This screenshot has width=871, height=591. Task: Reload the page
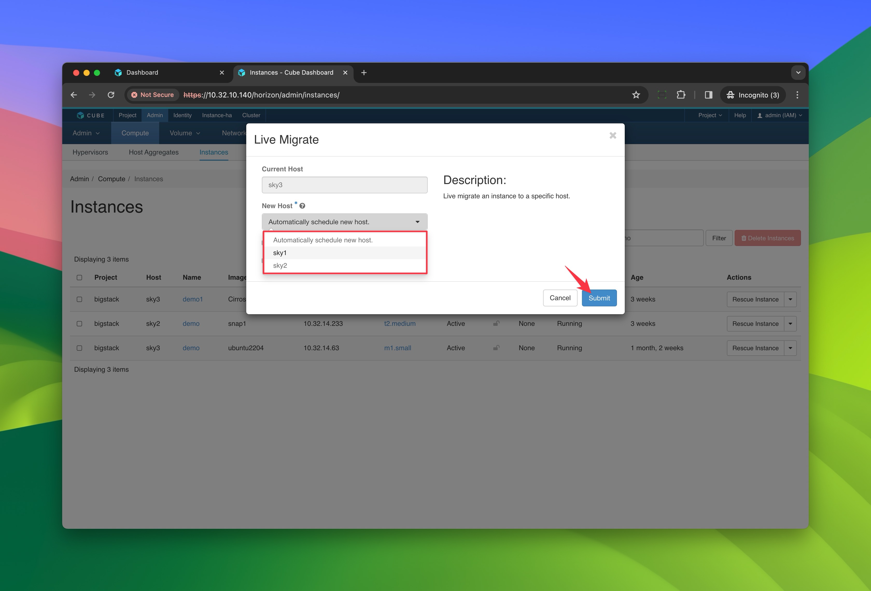point(111,95)
